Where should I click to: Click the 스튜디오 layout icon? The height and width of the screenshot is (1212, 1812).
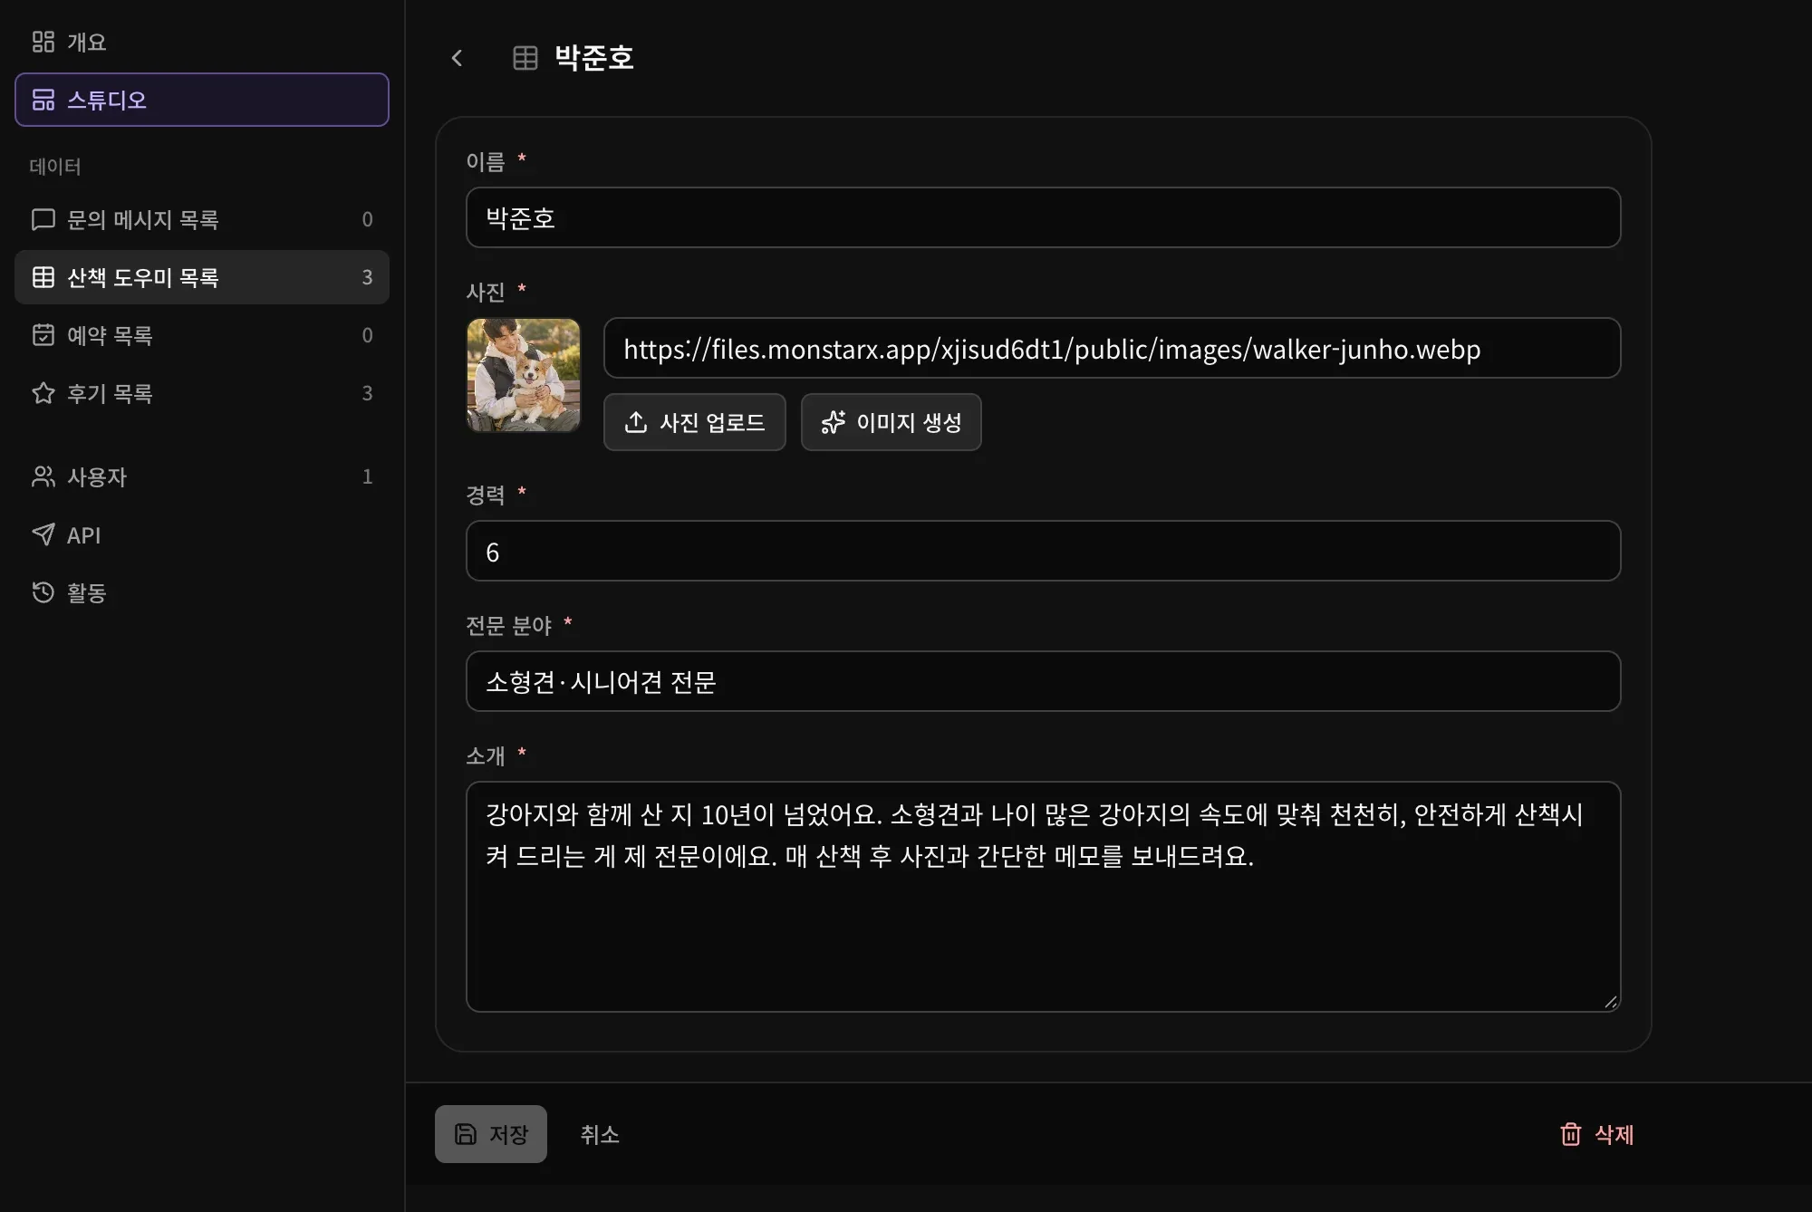(x=43, y=100)
